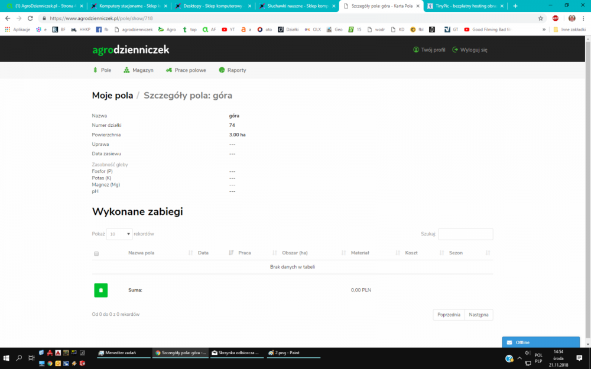The width and height of the screenshot is (591, 369).
Task: Click the YouTube YT bookmark icon
Action: tap(225, 29)
